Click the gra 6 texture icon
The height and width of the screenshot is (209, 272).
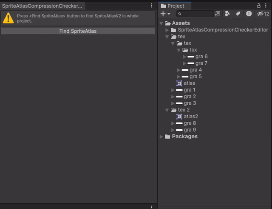(191, 57)
